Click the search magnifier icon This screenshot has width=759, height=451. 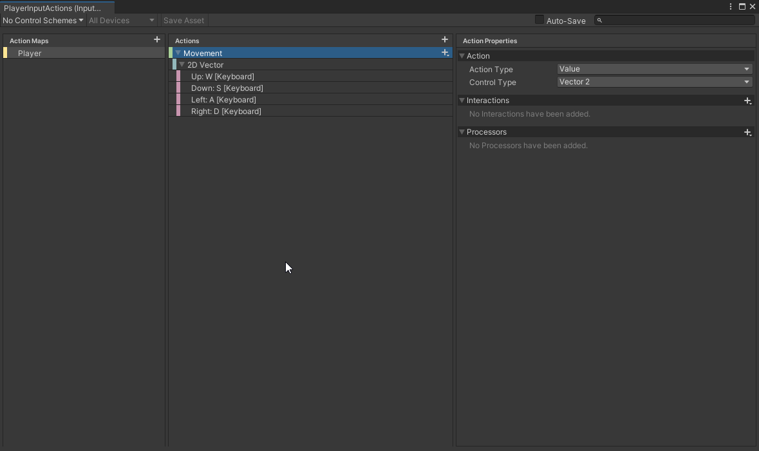pos(600,21)
